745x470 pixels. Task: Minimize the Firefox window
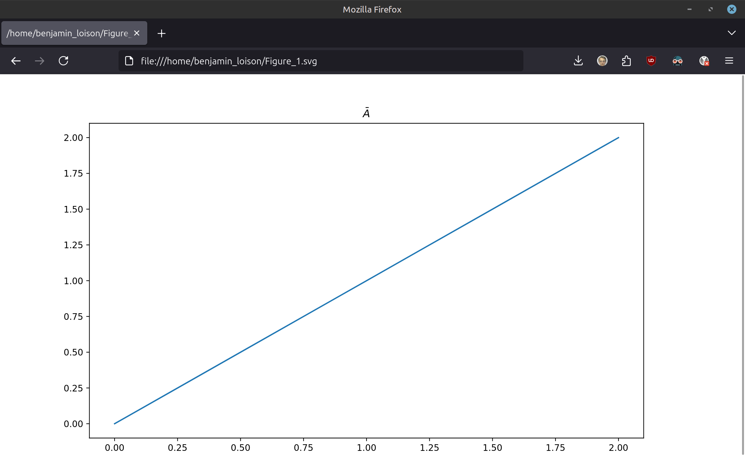pyautogui.click(x=689, y=9)
